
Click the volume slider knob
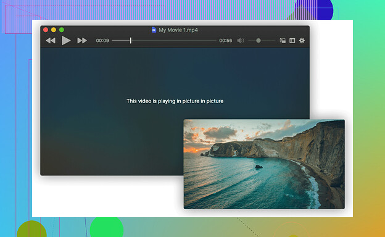click(x=259, y=41)
